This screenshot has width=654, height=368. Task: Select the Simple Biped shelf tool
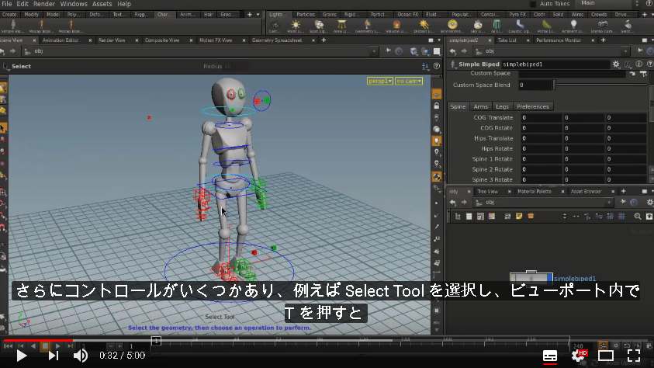(x=12, y=26)
